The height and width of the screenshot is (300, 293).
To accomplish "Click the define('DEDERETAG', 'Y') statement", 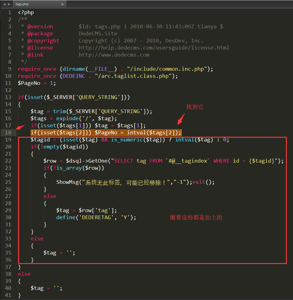I will tap(96, 217).
